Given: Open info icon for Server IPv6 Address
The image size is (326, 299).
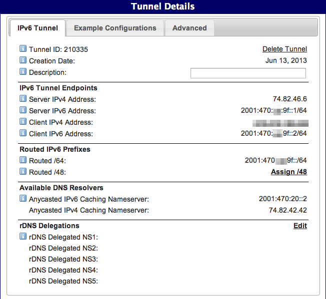Looking at the screenshot, I should click(x=23, y=110).
